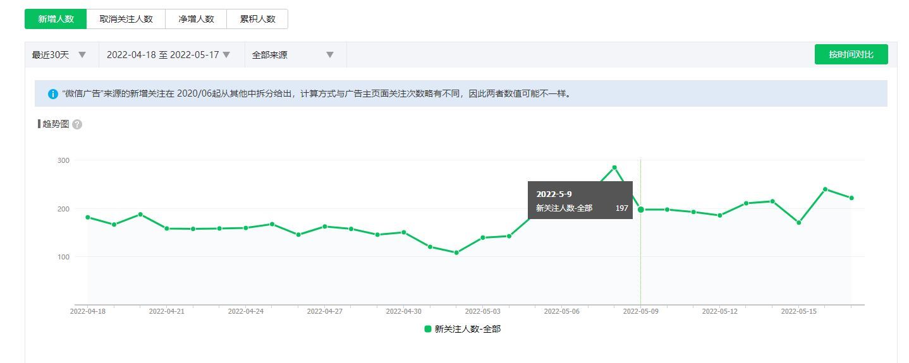Click the help question mark beside 趋势图

[77, 124]
